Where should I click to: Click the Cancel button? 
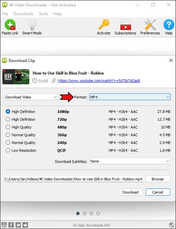(158, 192)
